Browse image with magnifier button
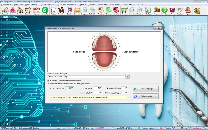 point(127,76)
